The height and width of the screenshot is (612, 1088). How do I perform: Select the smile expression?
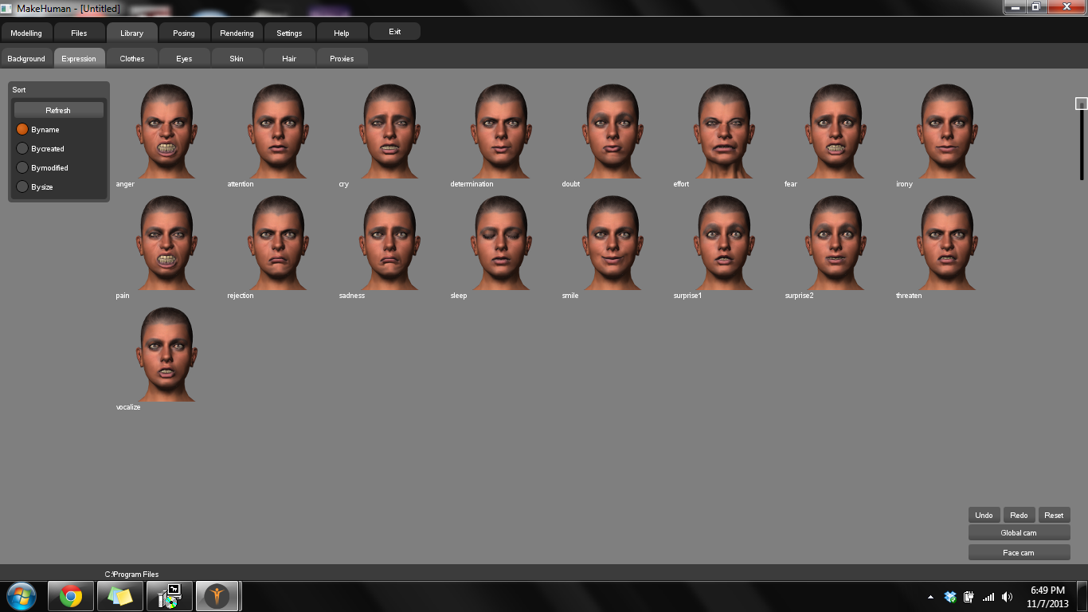click(609, 241)
